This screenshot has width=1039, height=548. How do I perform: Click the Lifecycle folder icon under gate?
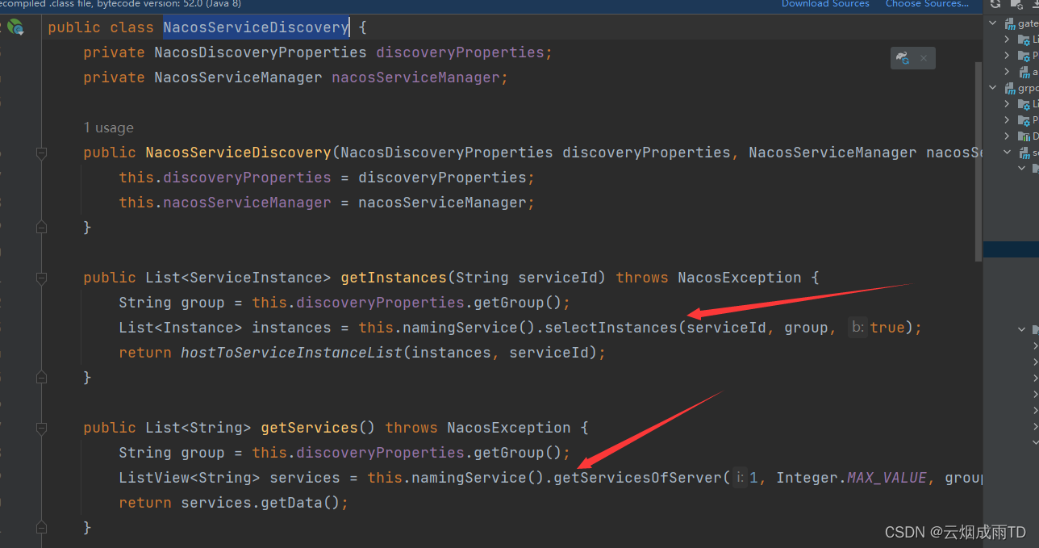[x=1024, y=40]
